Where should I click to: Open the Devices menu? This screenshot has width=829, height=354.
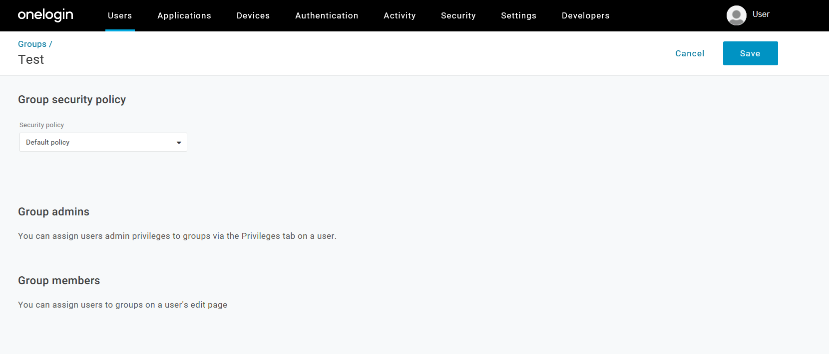[253, 15]
